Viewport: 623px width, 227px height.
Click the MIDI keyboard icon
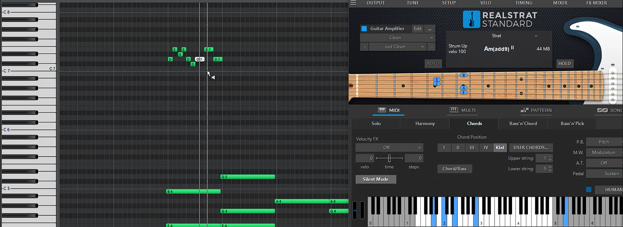tap(382, 110)
